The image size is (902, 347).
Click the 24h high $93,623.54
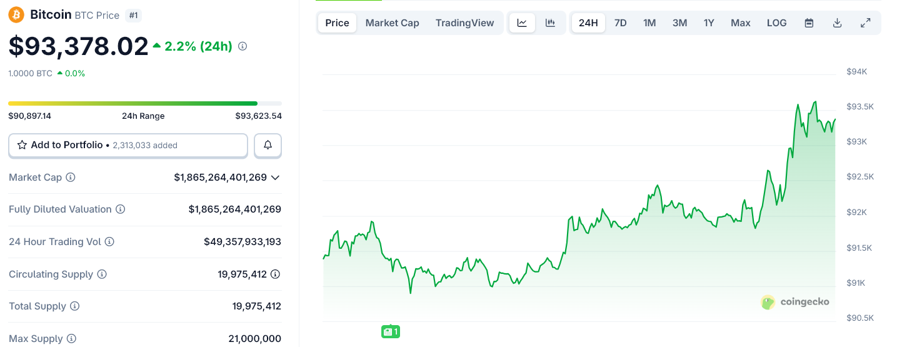[x=258, y=116]
